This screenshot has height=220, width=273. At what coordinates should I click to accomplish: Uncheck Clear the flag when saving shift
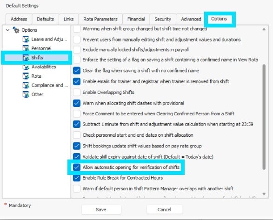[77, 71]
